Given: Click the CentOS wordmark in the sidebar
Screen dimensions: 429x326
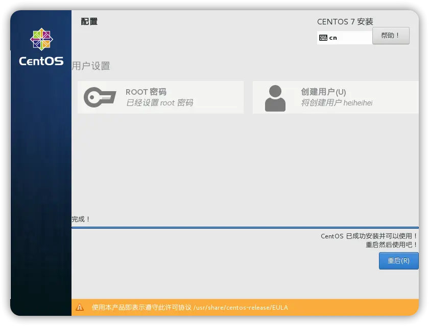Looking at the screenshot, I should pyautogui.click(x=41, y=61).
